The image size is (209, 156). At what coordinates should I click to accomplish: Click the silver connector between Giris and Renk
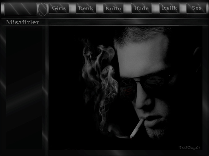[x=72, y=9]
